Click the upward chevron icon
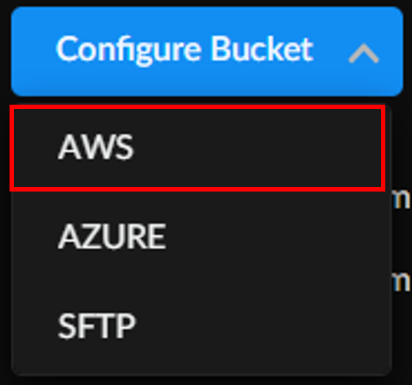Viewport: 412px width, 385px height. click(364, 55)
